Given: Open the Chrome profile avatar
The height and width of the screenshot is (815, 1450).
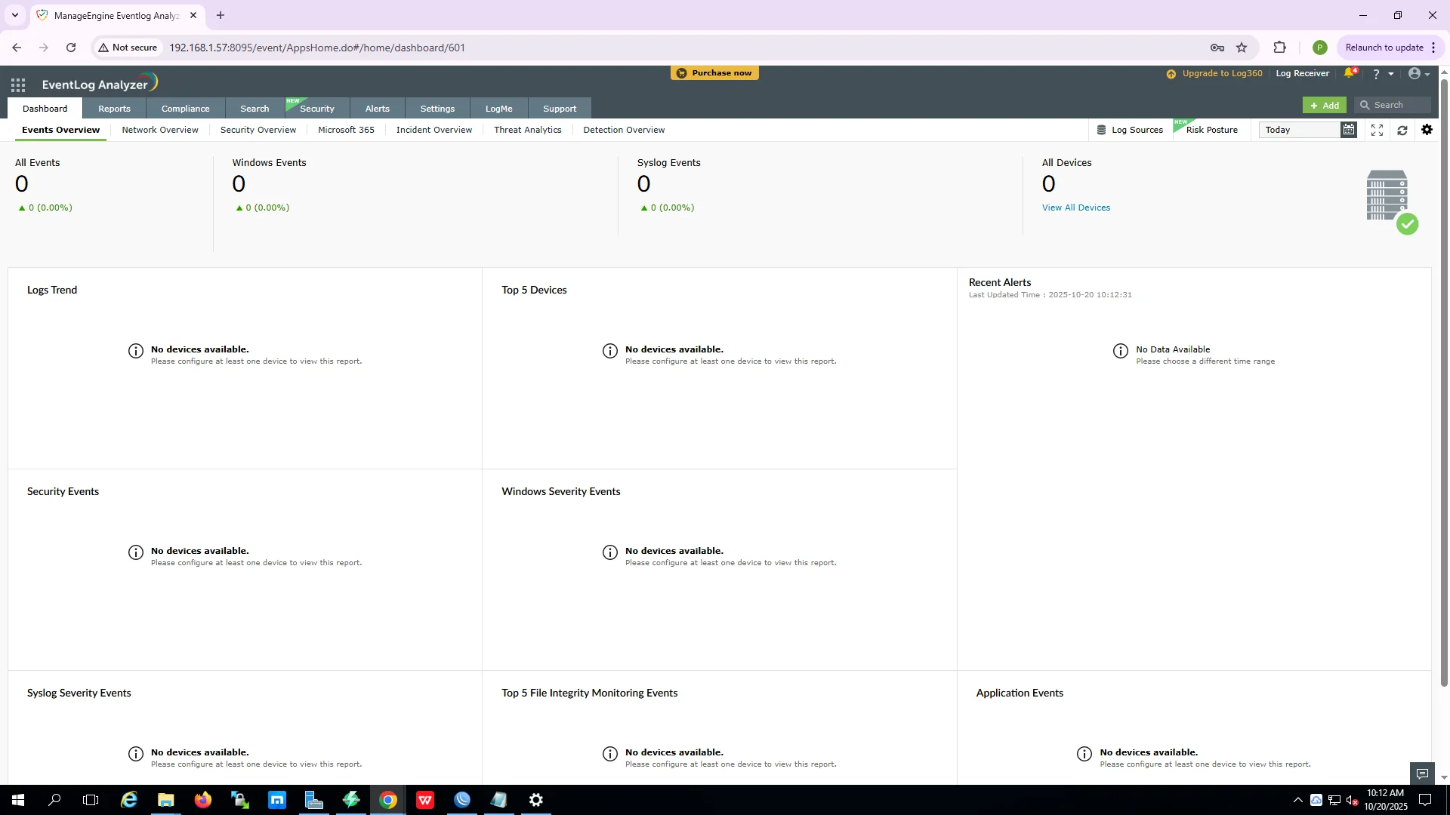Looking at the screenshot, I should [x=1319, y=48].
